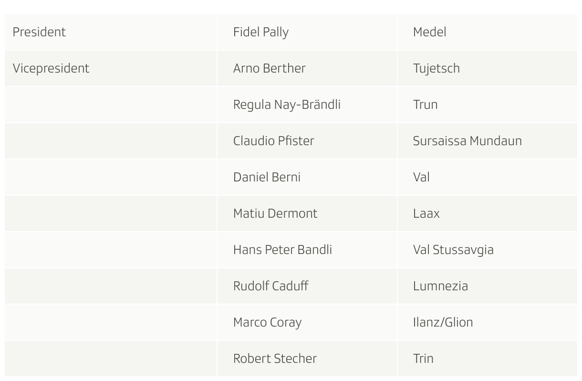
Task: Select the Tujetsch municipality cell
Action: (487, 68)
